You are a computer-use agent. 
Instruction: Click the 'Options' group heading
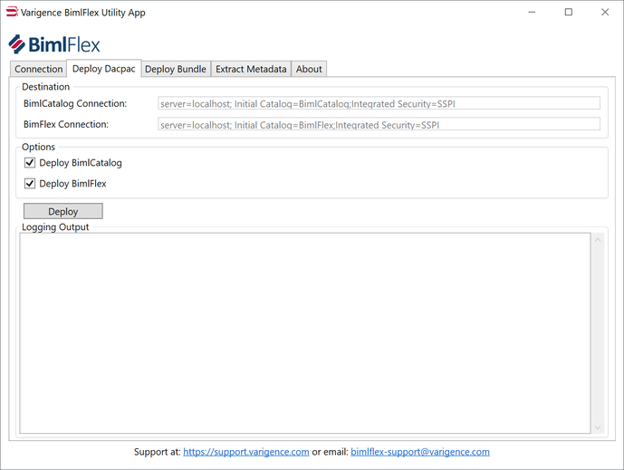pos(38,147)
